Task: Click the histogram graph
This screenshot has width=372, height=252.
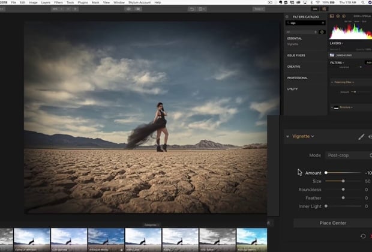Action: (x=350, y=31)
